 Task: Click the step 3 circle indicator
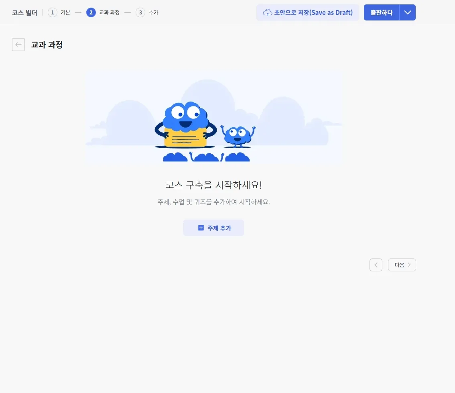point(140,12)
